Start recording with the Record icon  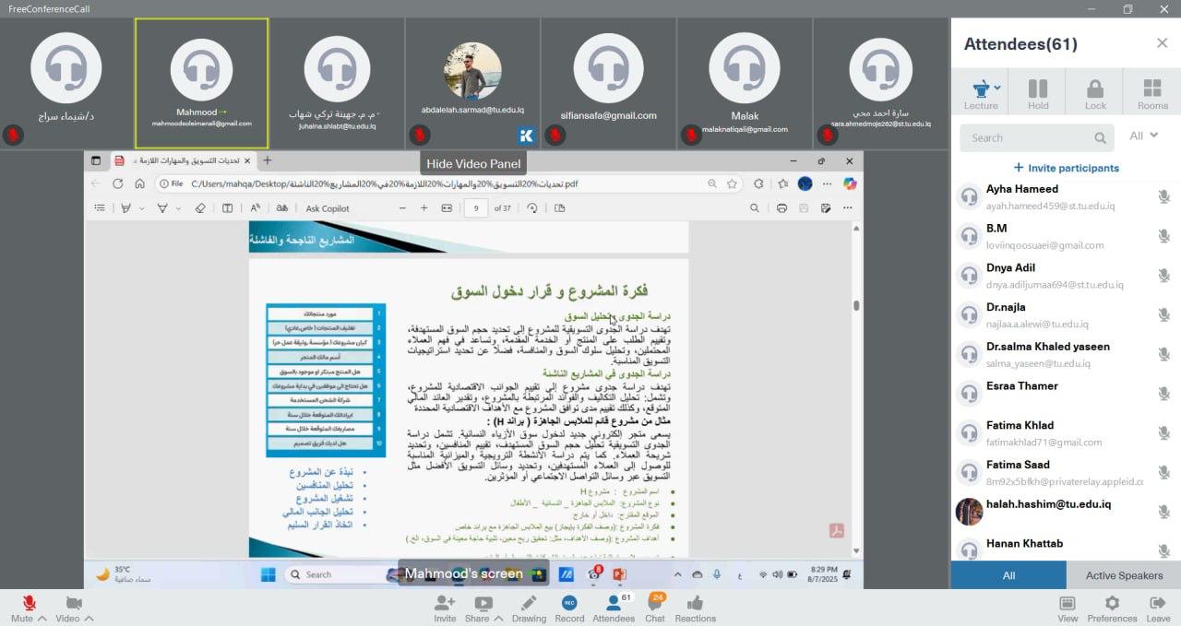coord(569,603)
